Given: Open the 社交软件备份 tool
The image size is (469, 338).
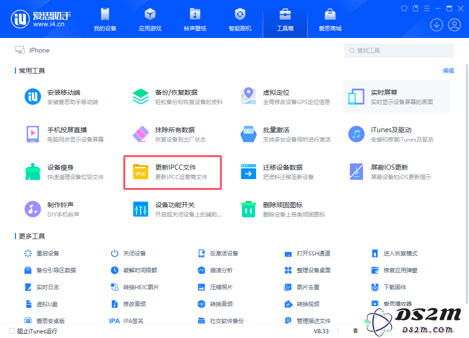Looking at the screenshot, I should (x=221, y=321).
